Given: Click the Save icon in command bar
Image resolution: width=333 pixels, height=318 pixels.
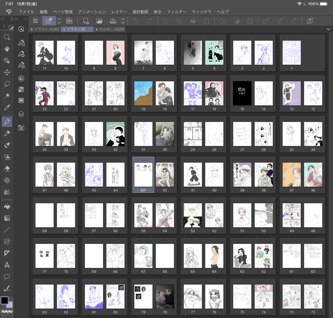Looking at the screenshot, I should click(x=113, y=21).
